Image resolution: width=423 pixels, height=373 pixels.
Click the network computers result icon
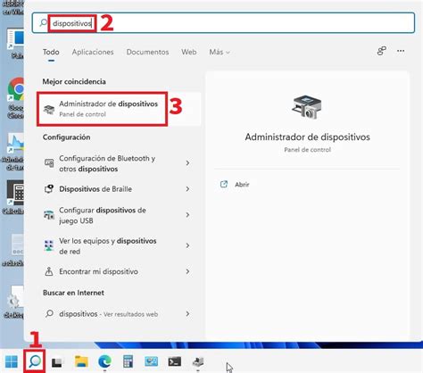point(49,245)
